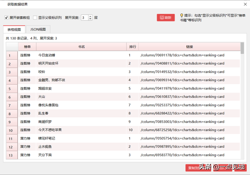This screenshot has width=250, height=175.
Task: Click the book name 金融男，狗都不谈
Action: pos(52,80)
